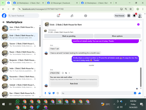Click the Facebook logo home icon
Screen dimensions: 146x110
point(4,16)
